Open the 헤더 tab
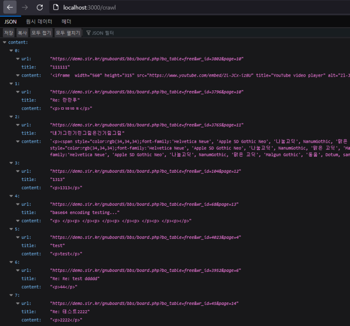The image size is (350, 326). pyautogui.click(x=66, y=22)
